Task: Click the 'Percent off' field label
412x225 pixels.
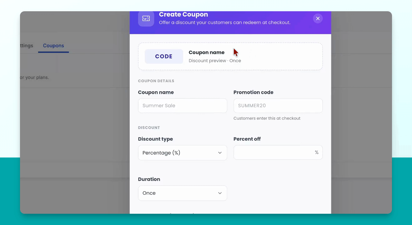Action: [x=247, y=139]
